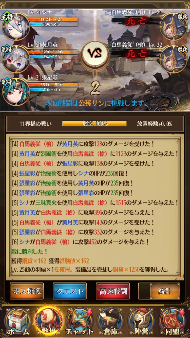Click the VS drum emblem
Screen dimensions: 190x338
point(95,54)
